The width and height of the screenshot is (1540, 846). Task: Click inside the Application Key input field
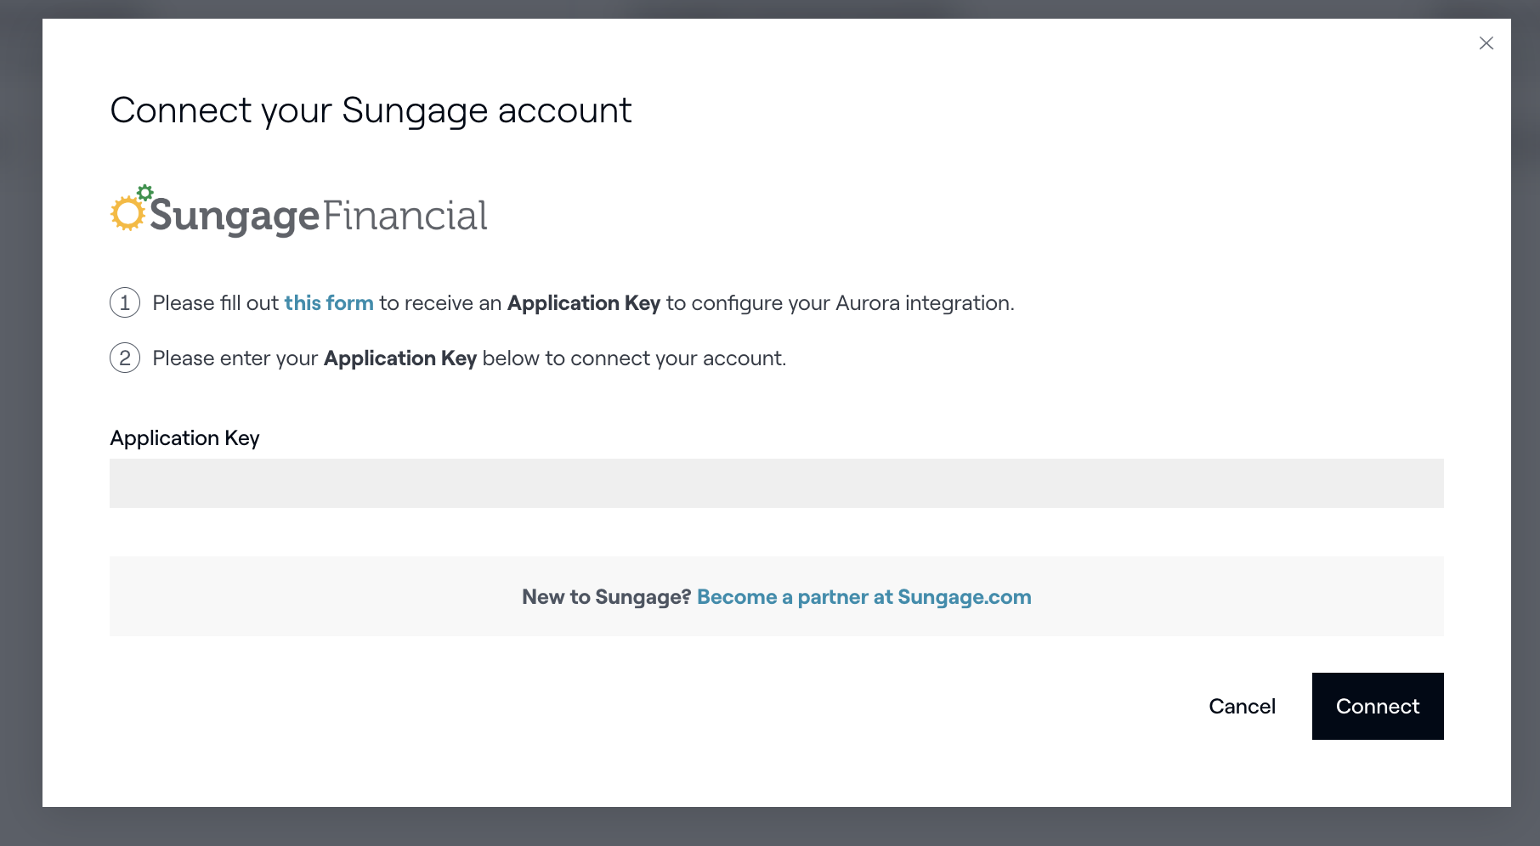point(776,482)
